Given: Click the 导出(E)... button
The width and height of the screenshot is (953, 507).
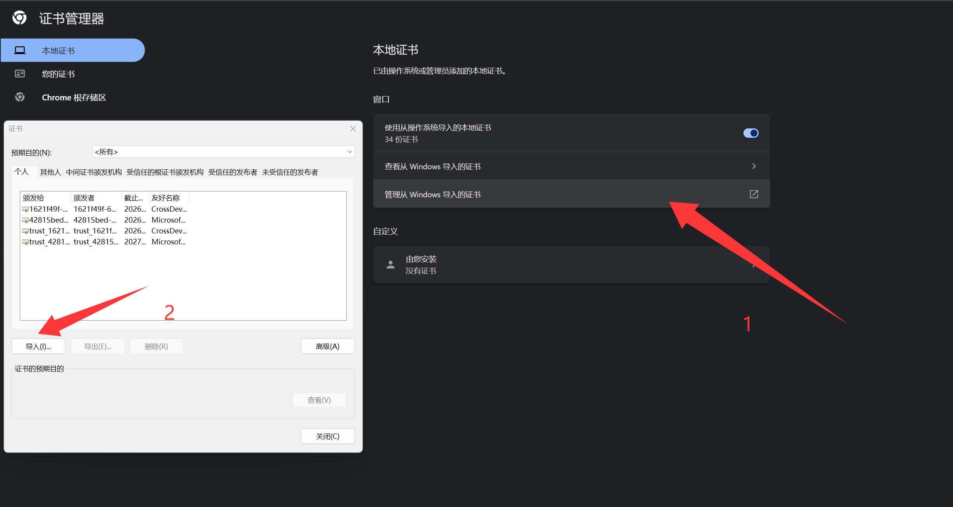Looking at the screenshot, I should pos(98,346).
